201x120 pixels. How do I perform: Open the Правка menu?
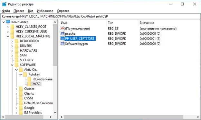pos(19,11)
